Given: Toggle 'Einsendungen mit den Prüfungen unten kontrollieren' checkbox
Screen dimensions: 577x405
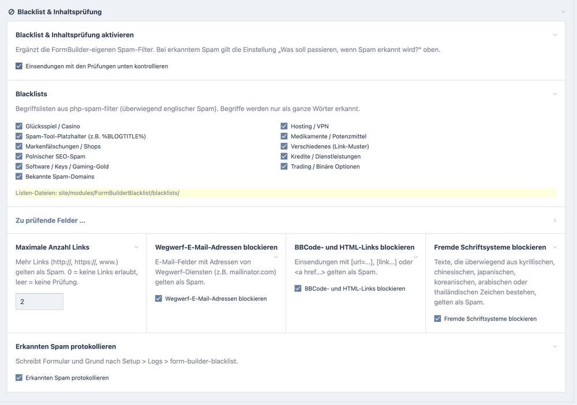Looking at the screenshot, I should (19, 66).
